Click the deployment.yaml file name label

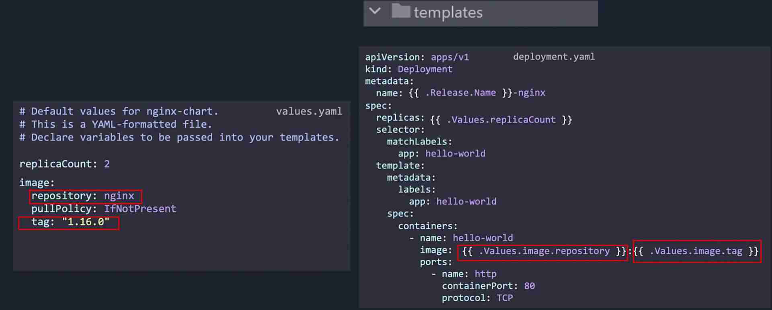point(554,57)
